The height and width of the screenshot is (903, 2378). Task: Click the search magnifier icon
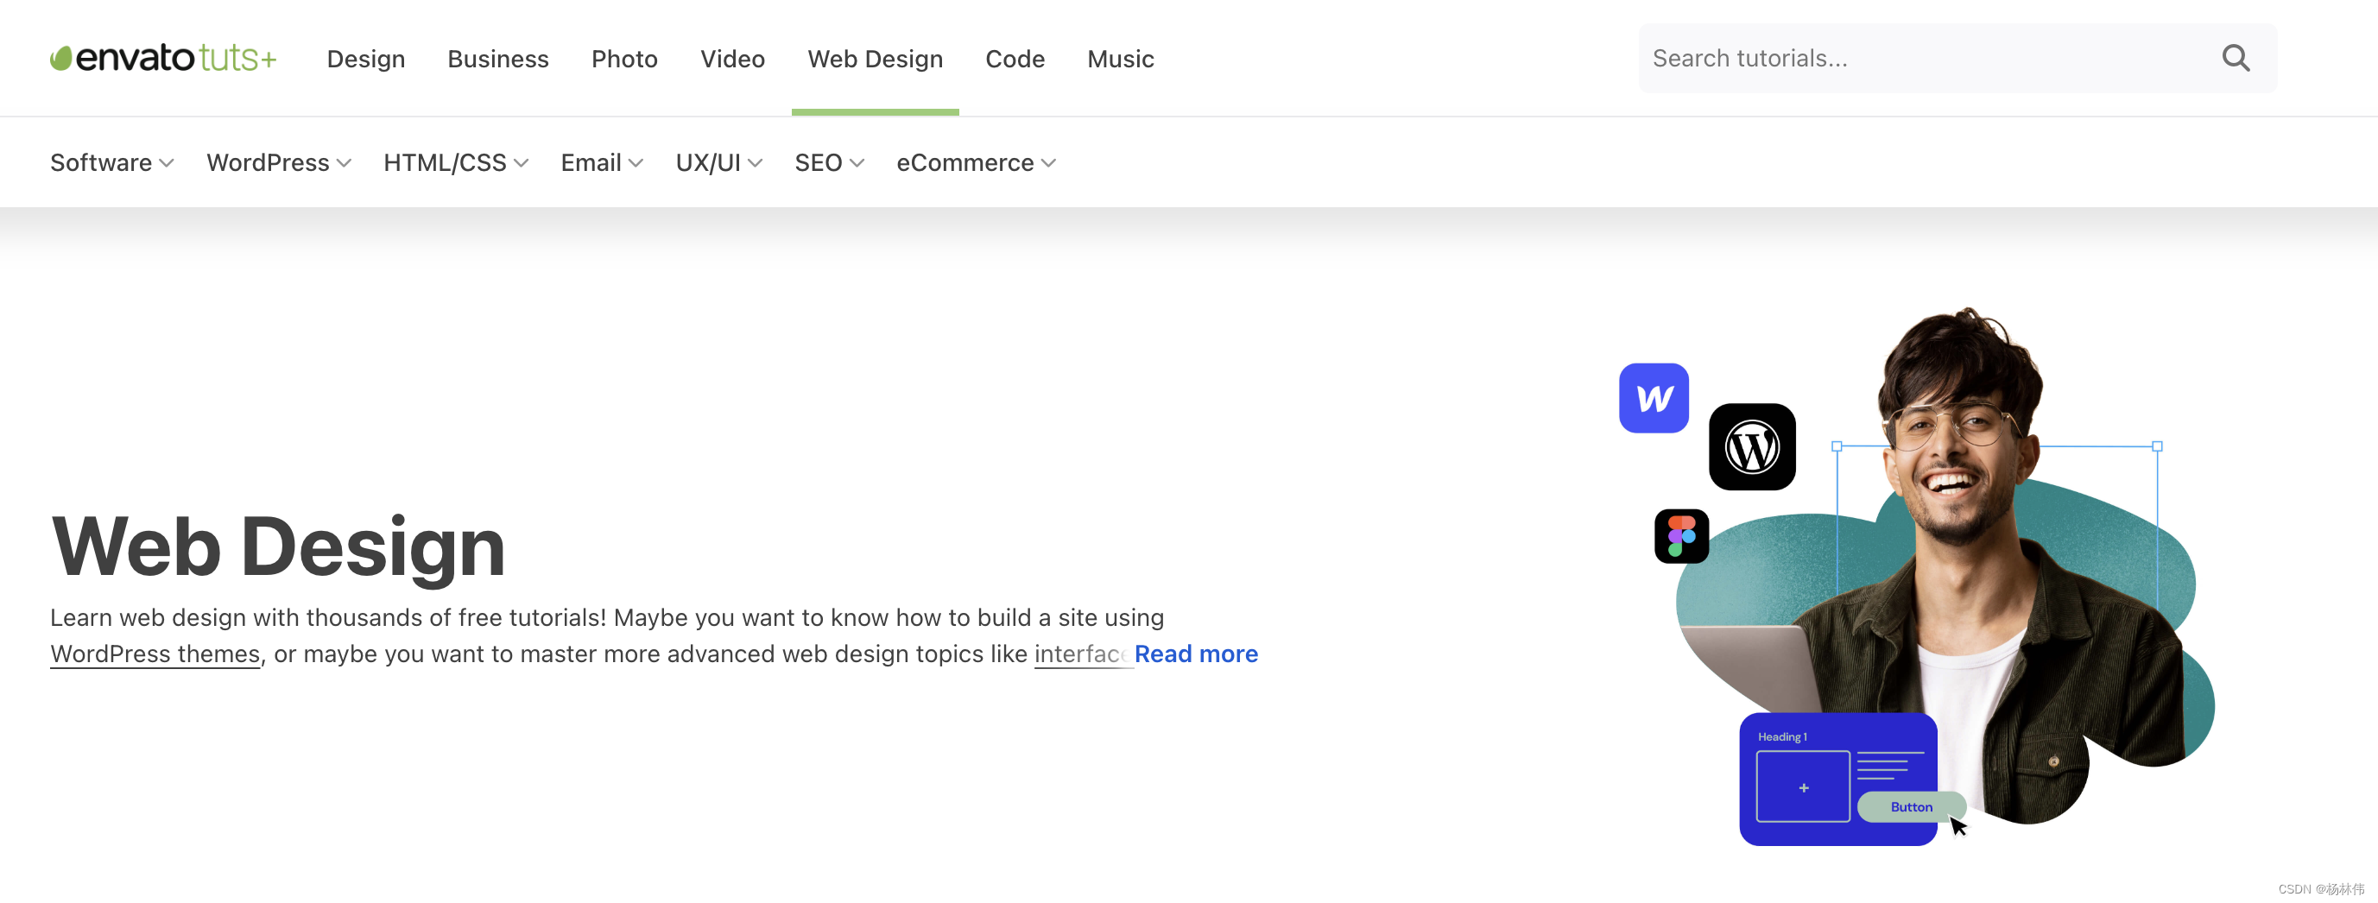pyautogui.click(x=2235, y=58)
